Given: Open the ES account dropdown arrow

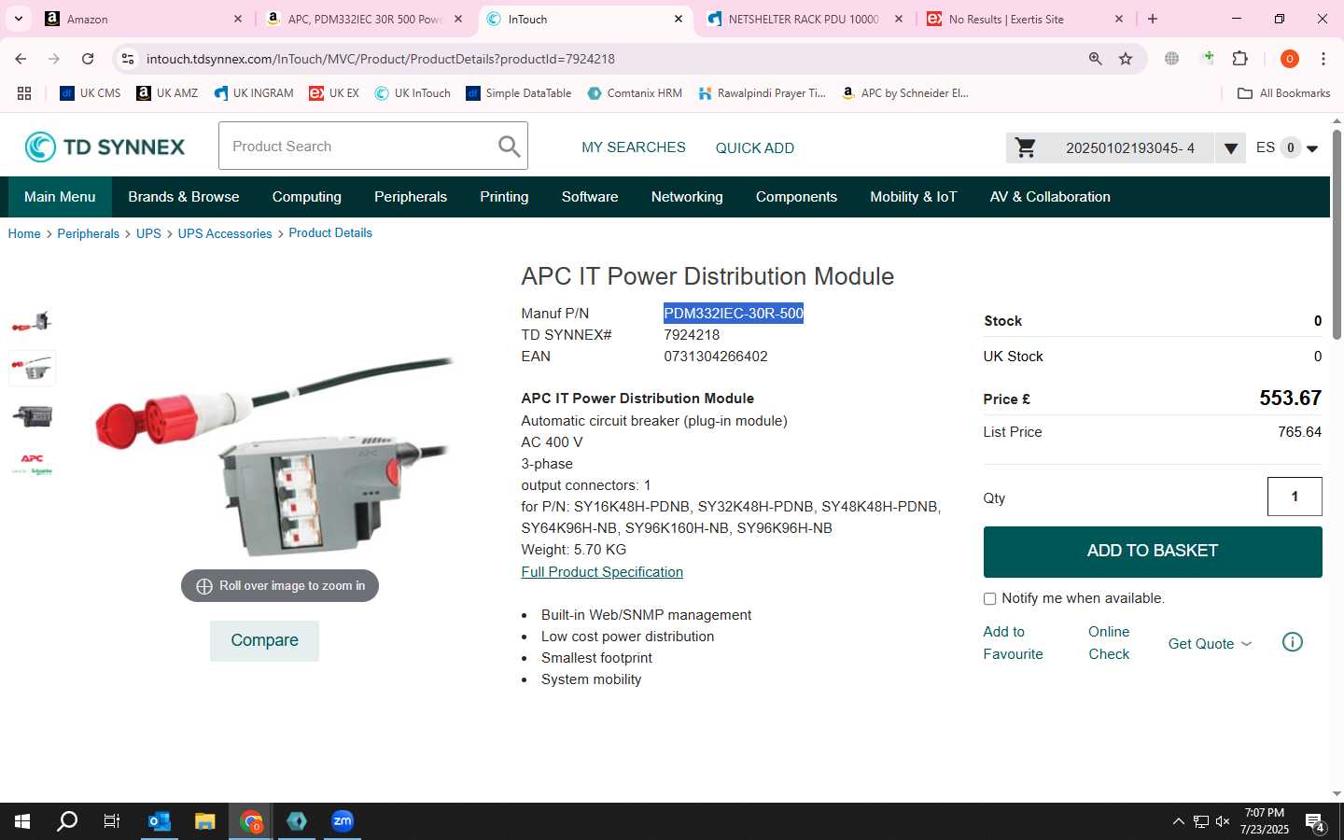Looking at the screenshot, I should pyautogui.click(x=1312, y=148).
